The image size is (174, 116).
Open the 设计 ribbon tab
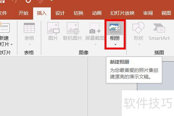[60, 13]
